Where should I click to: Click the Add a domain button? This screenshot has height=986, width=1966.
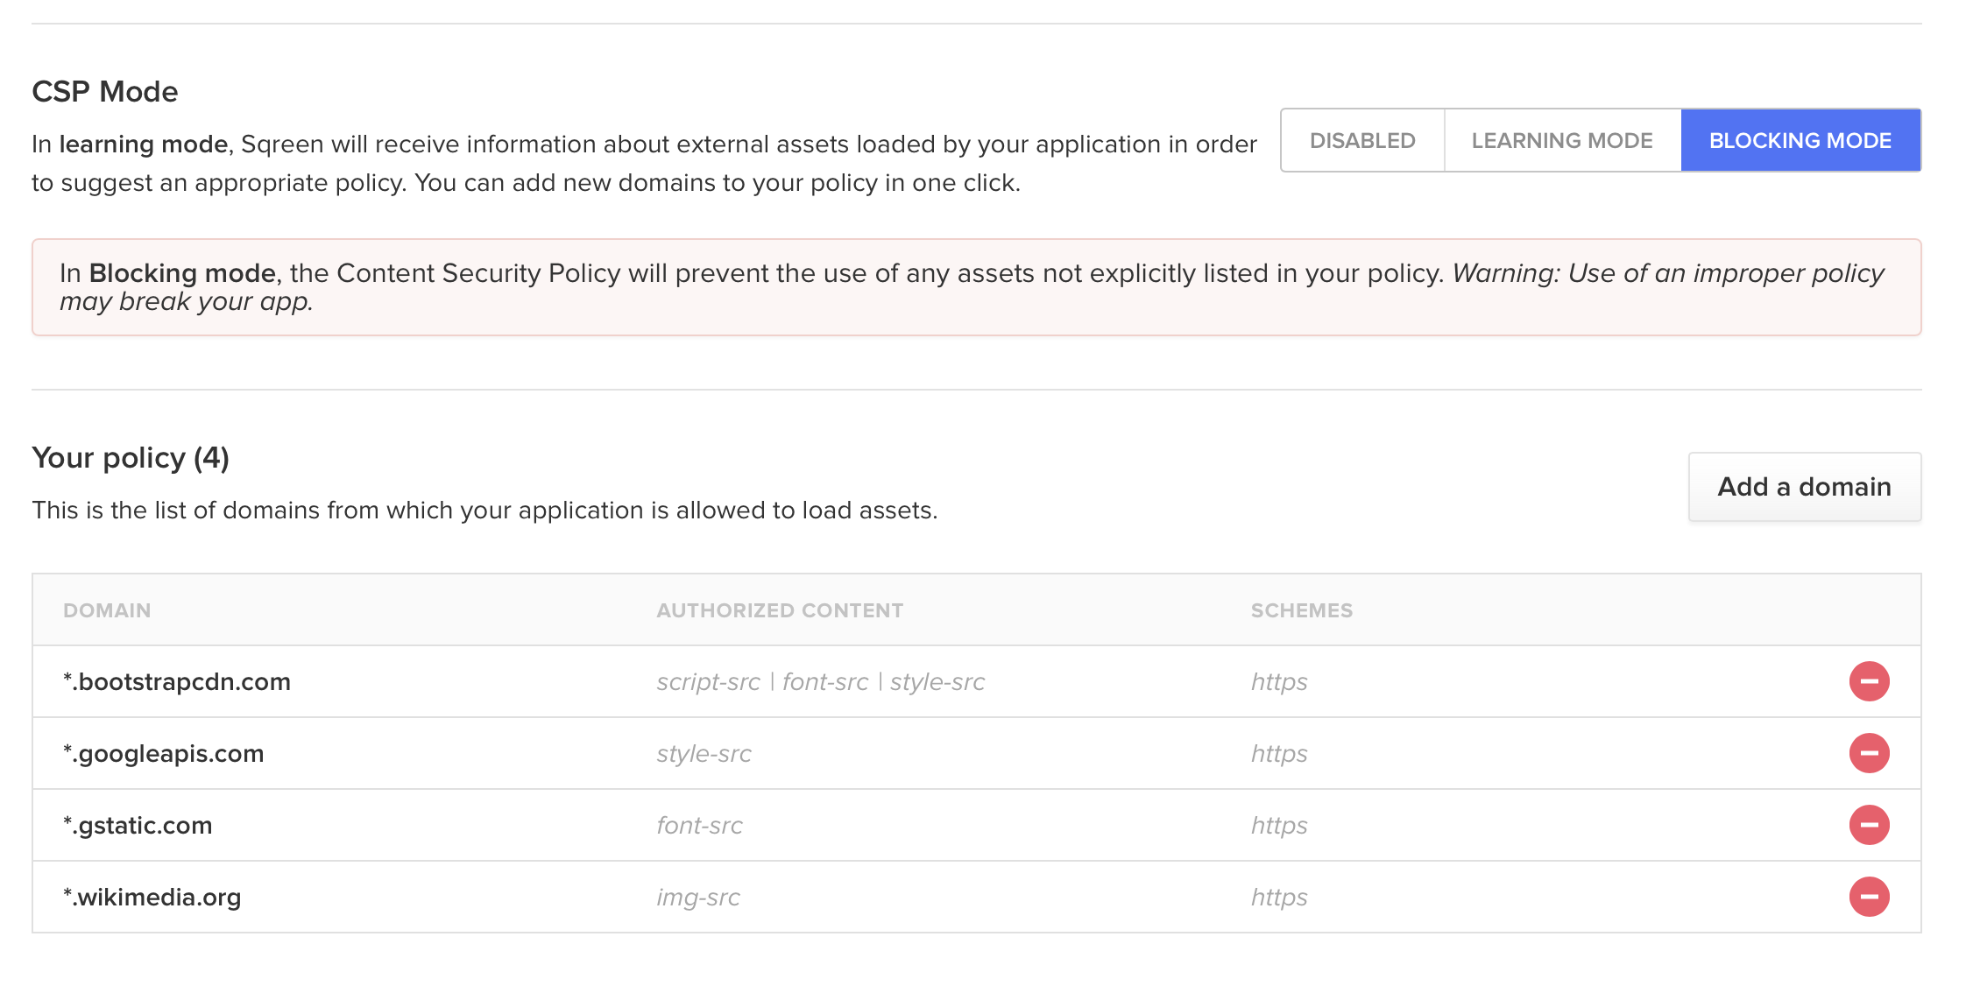(x=1804, y=487)
